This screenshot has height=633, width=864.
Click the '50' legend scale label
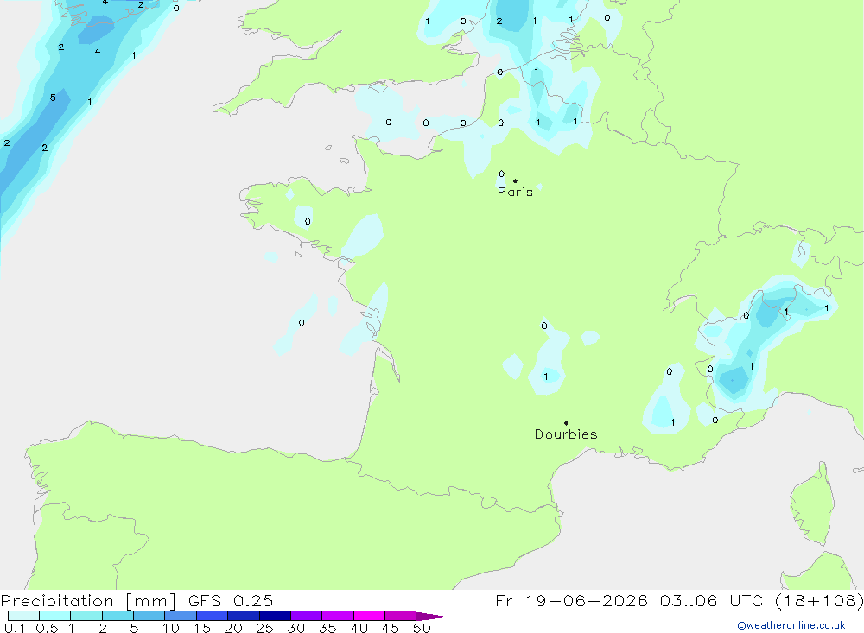pos(422,628)
